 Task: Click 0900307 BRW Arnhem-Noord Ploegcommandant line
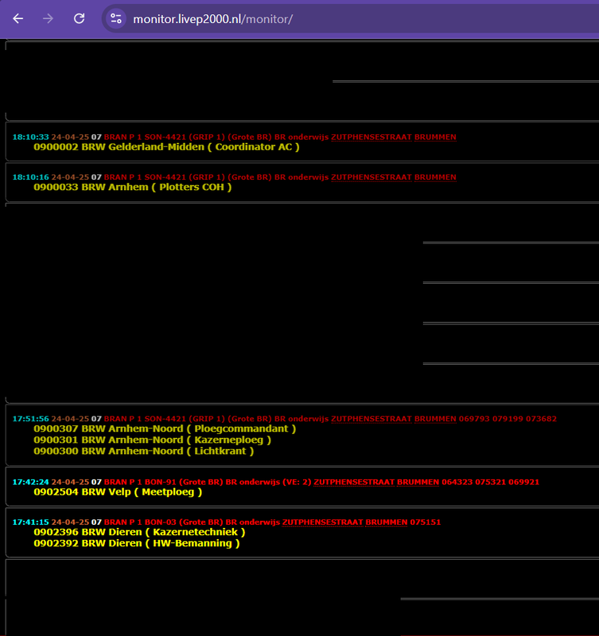click(165, 429)
